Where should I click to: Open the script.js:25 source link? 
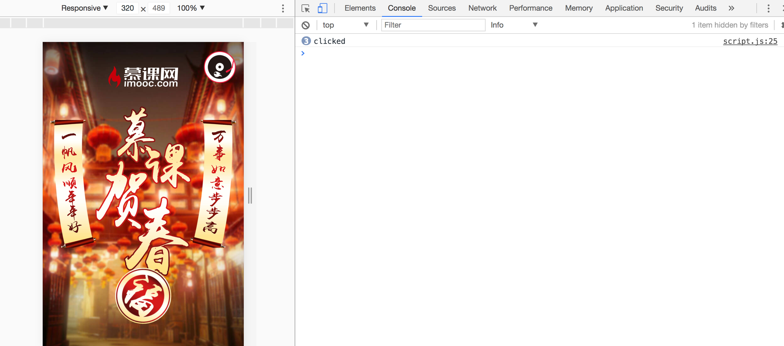(x=750, y=41)
